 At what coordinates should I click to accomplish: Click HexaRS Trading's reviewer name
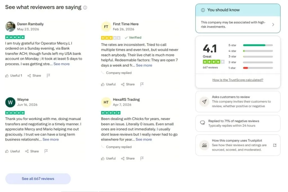point(126,100)
